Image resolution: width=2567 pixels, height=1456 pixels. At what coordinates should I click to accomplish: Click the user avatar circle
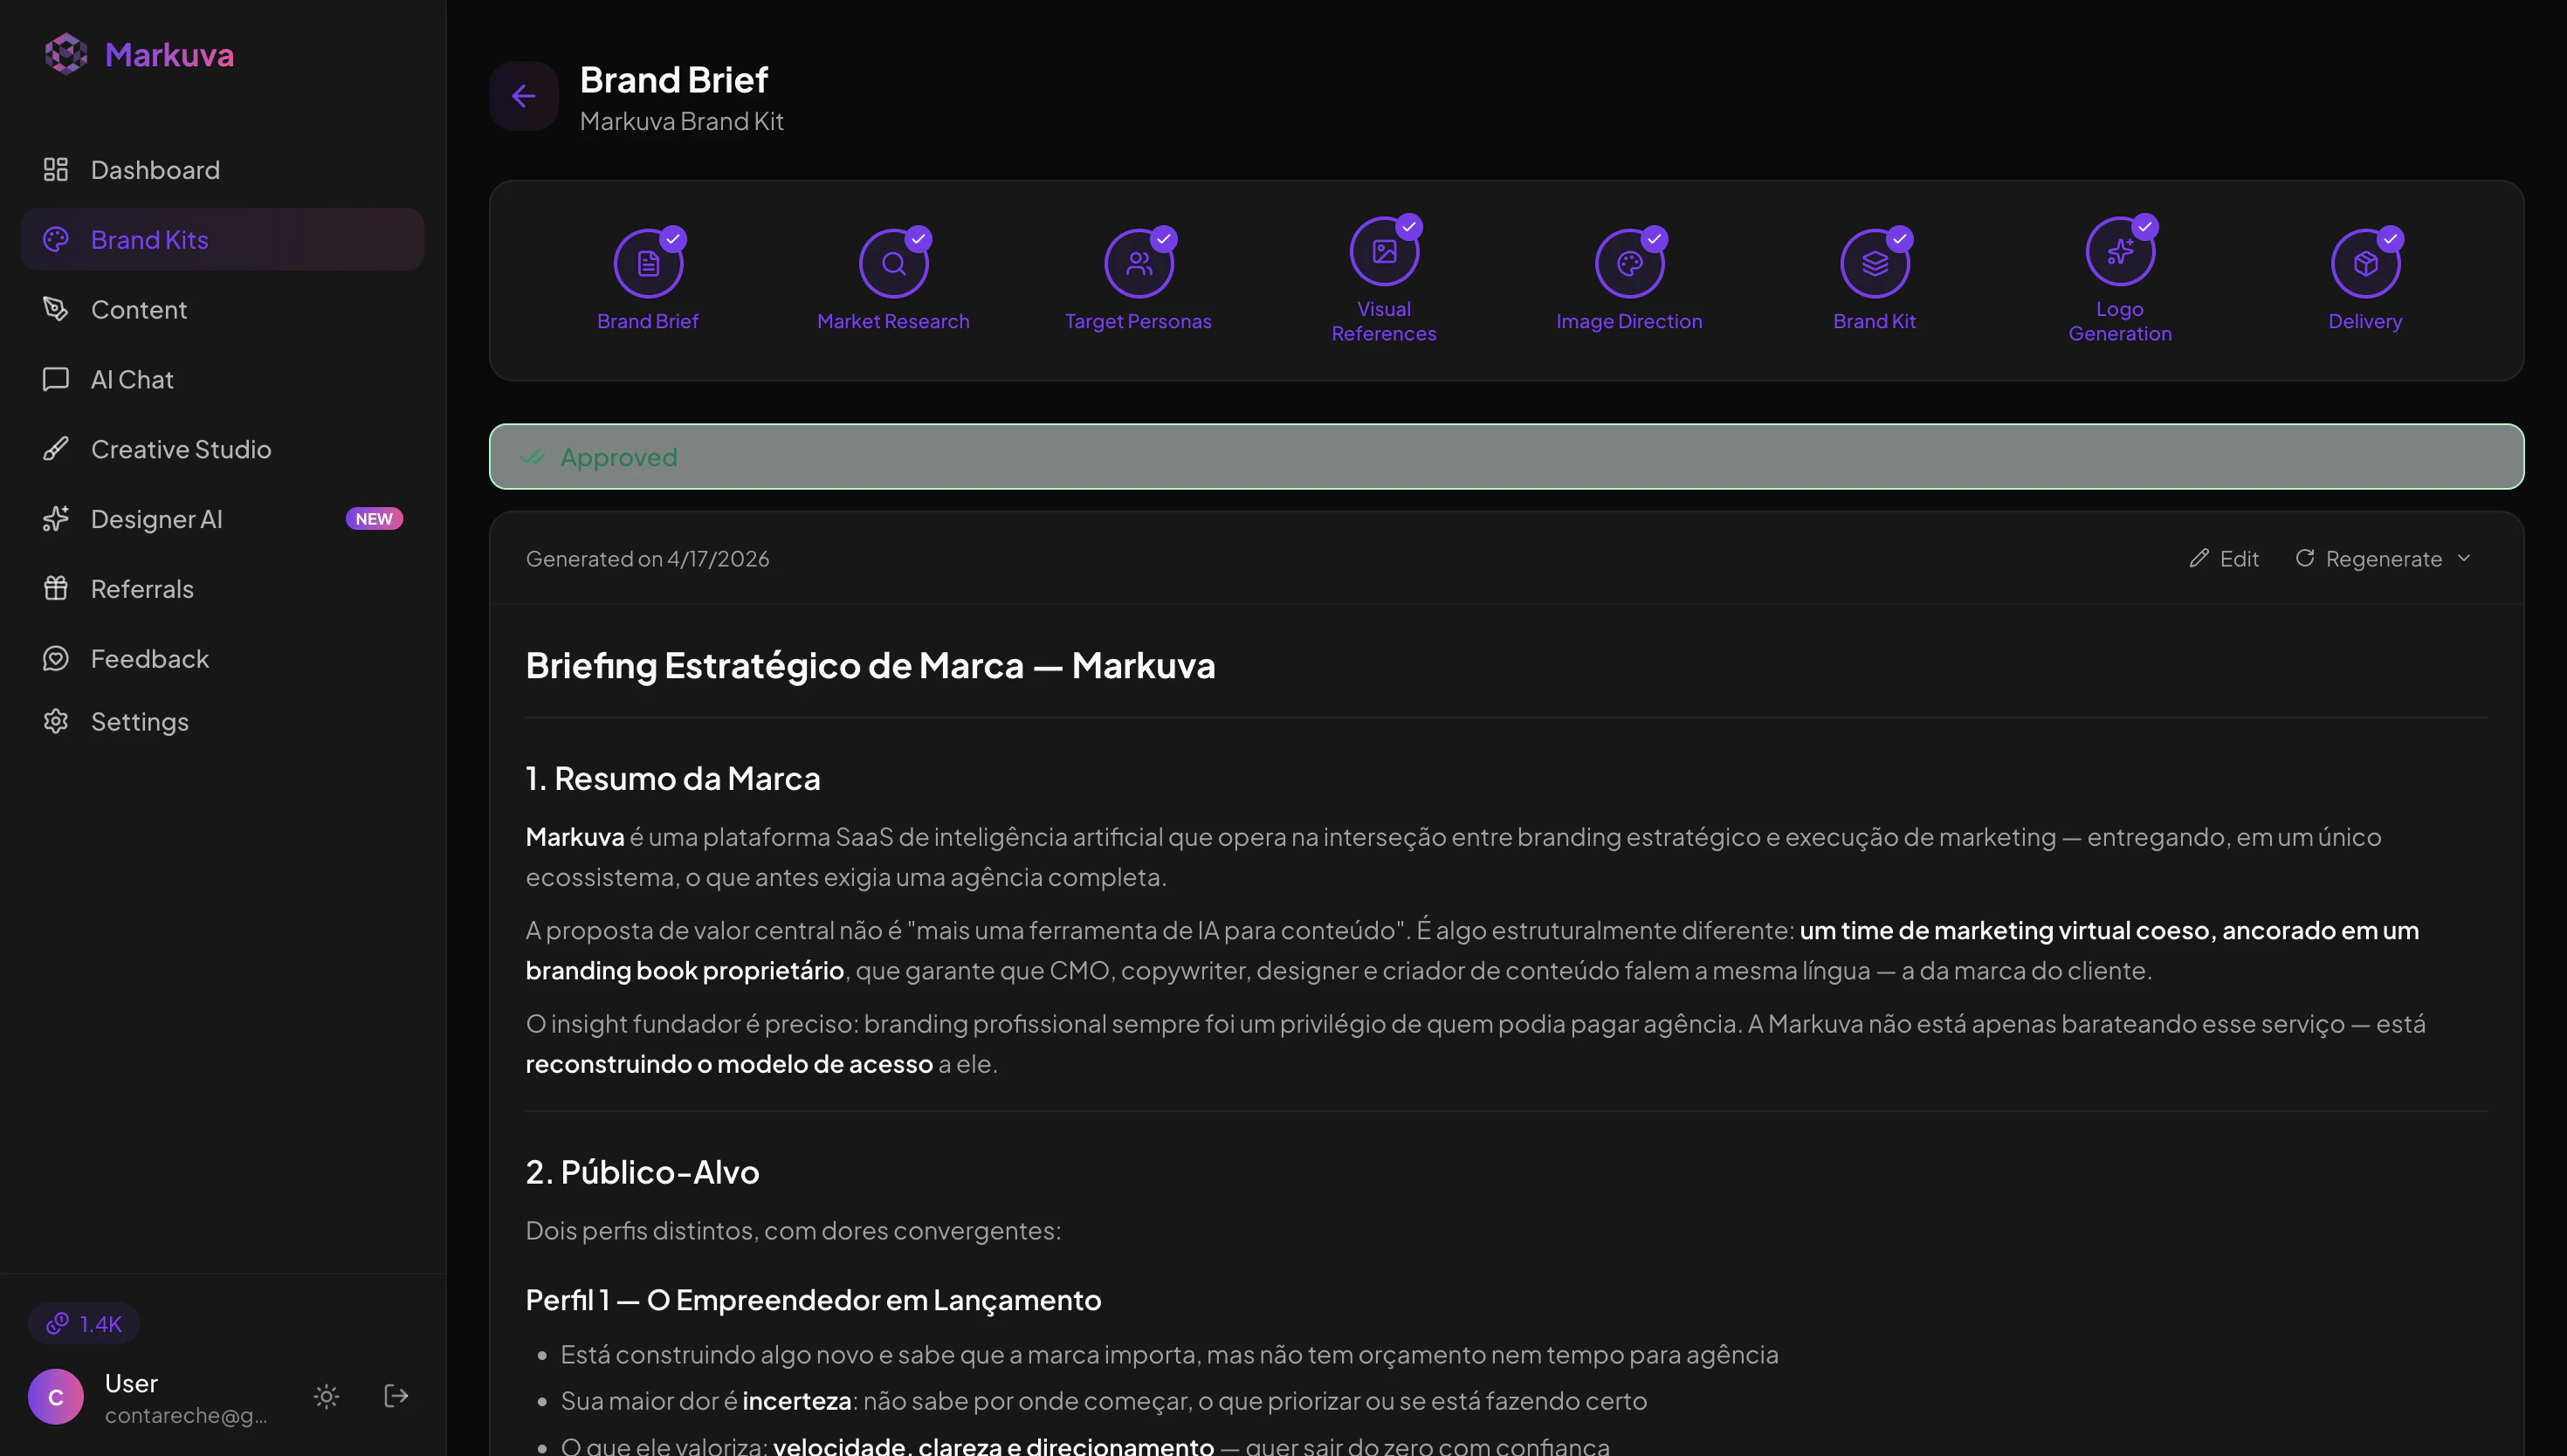click(x=56, y=1396)
